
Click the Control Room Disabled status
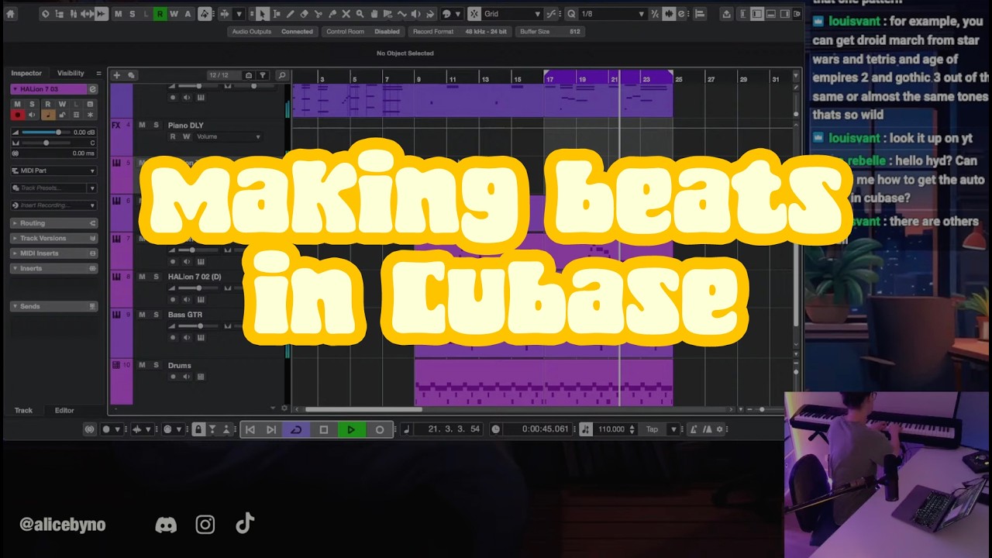[363, 32]
